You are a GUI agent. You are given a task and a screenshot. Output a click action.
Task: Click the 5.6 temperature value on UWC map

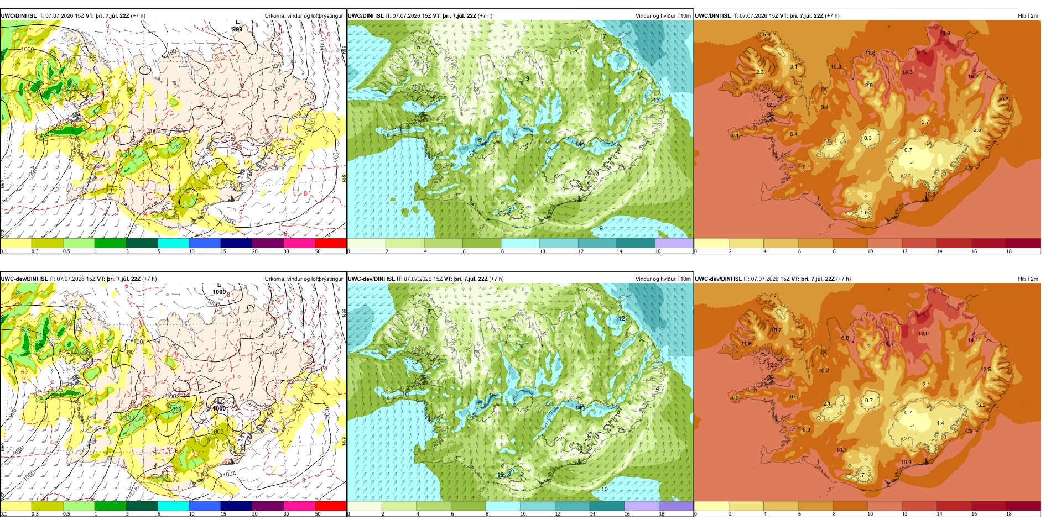[766, 34]
